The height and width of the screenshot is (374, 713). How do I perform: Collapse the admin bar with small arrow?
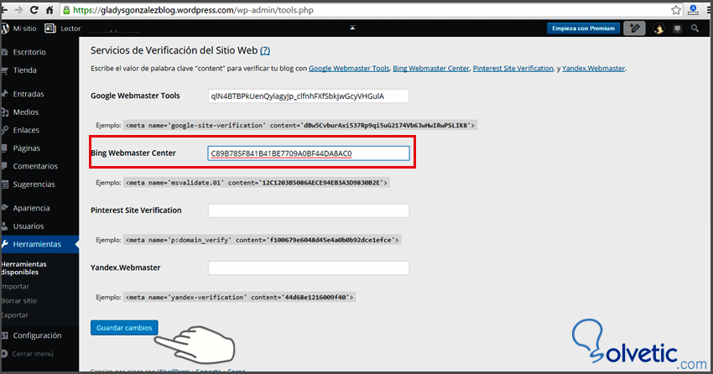pos(352,28)
